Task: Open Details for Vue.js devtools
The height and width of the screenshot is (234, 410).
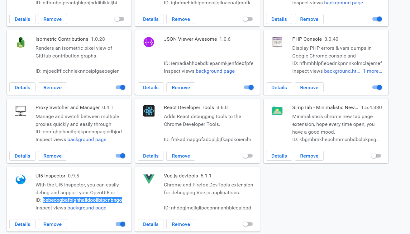Action: click(x=151, y=224)
